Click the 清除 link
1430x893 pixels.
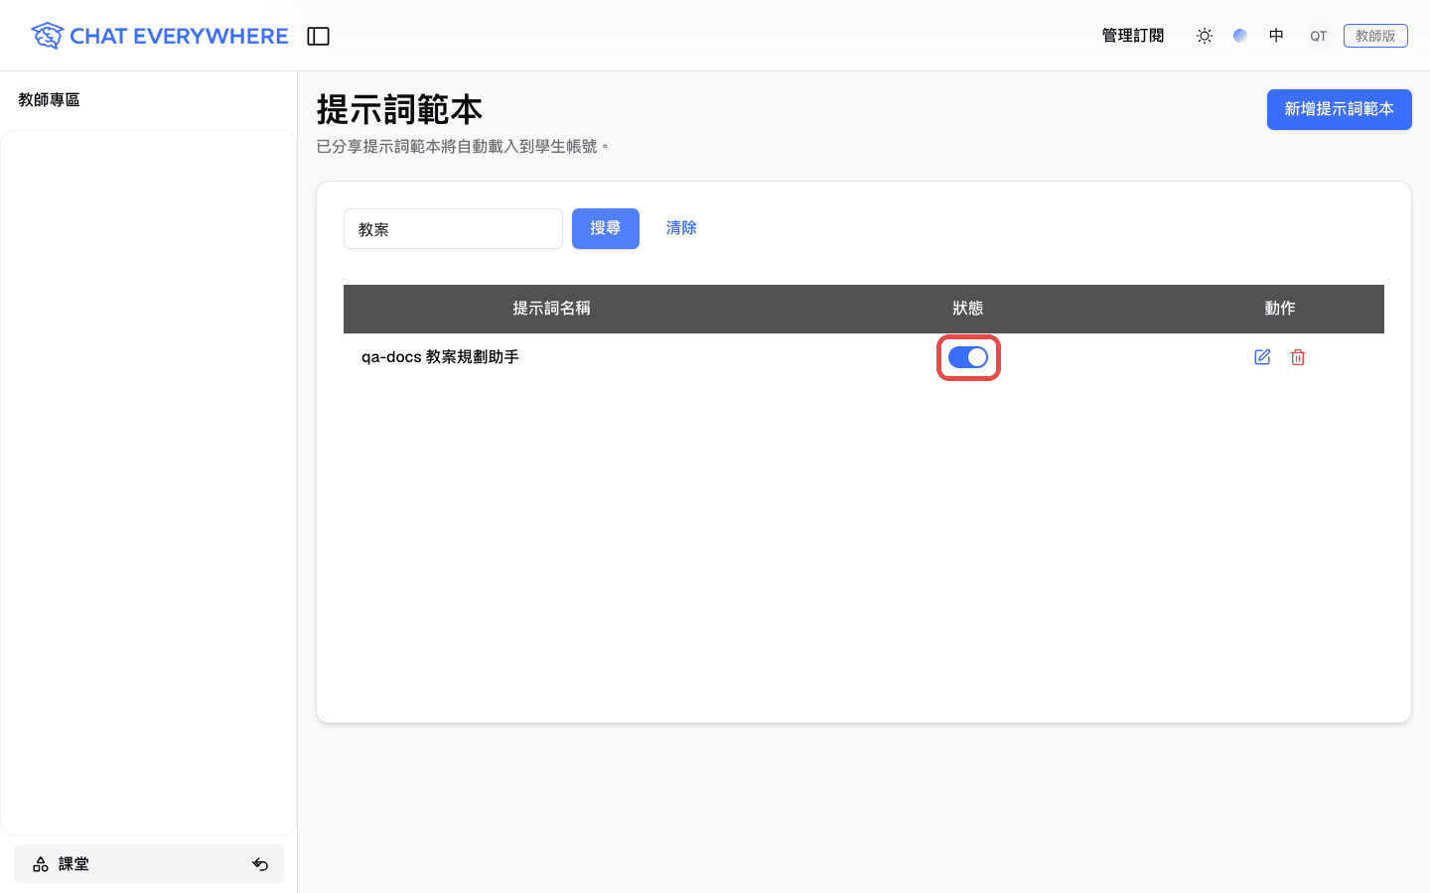(x=681, y=228)
